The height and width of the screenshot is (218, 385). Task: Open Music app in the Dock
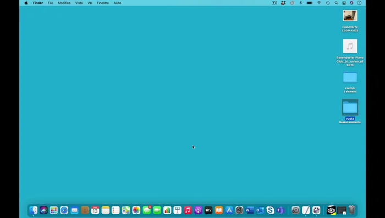tap(188, 210)
